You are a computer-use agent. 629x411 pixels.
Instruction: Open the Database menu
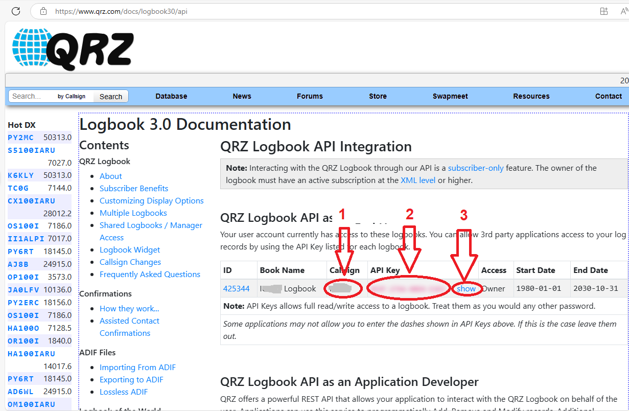tap(171, 96)
